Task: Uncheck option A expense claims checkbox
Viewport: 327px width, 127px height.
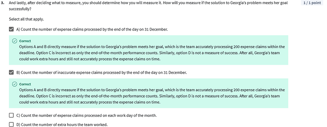Action: (x=11, y=29)
